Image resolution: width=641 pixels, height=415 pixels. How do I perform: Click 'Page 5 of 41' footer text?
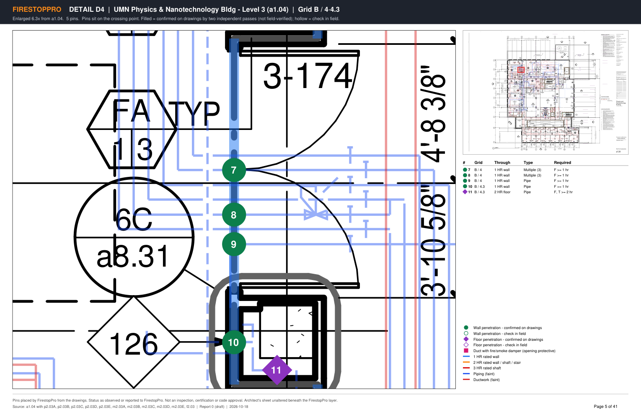[605, 406]
